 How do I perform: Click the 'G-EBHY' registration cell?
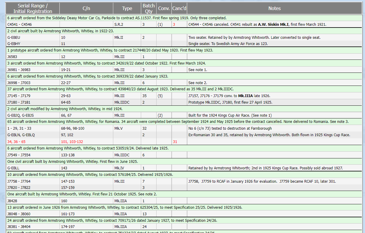tap(33, 44)
